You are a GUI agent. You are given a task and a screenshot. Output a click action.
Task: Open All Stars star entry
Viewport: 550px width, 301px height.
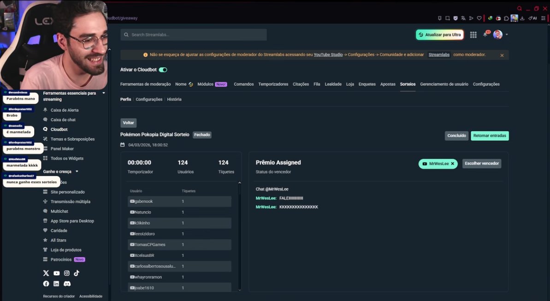54,240
